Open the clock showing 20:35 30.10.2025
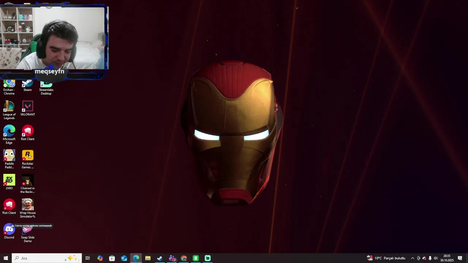Image resolution: width=468 pixels, height=263 pixels. click(x=447, y=258)
